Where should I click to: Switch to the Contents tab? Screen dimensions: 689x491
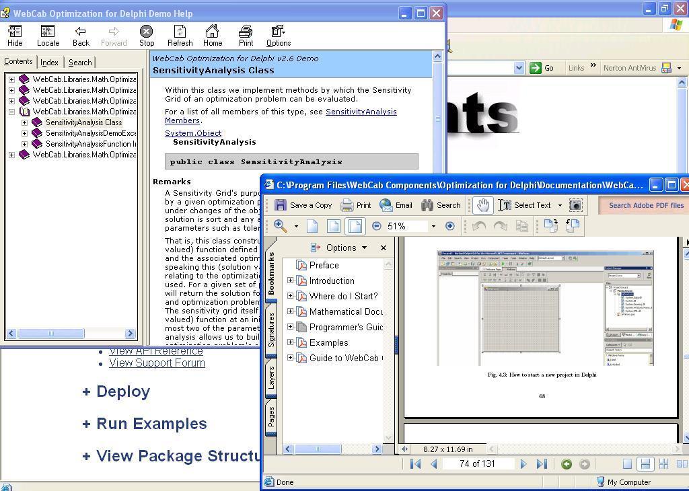point(18,61)
